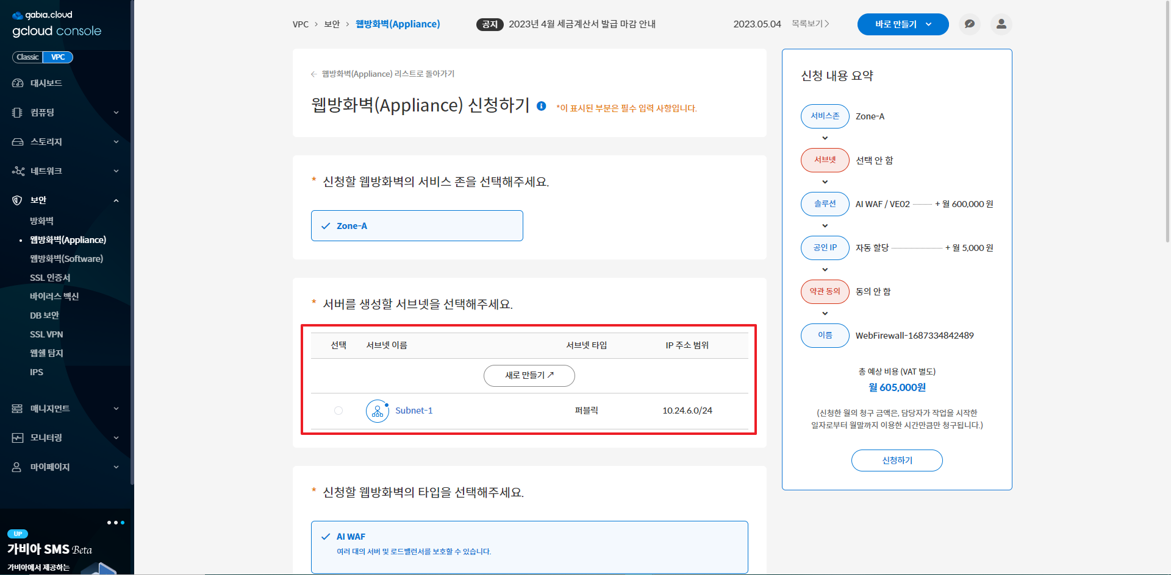Expand the 마이페이지 menu chevron
Screen dimensions: 1171x575
116,467
